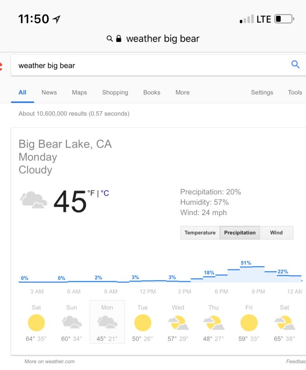
Task: Tap the padlock icon in address bar
Action: coord(119,39)
